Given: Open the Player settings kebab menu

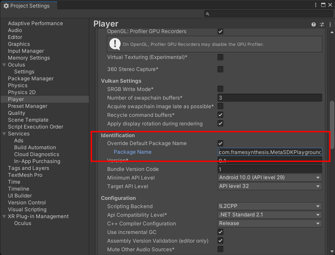Looking at the screenshot, I should click(330, 24).
